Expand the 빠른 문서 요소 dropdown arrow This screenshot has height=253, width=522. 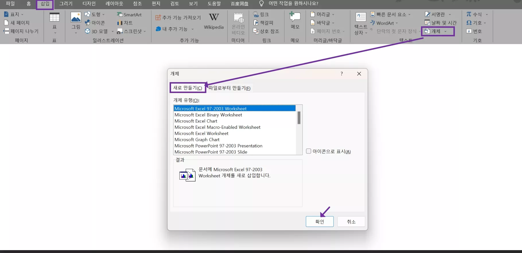(x=409, y=15)
